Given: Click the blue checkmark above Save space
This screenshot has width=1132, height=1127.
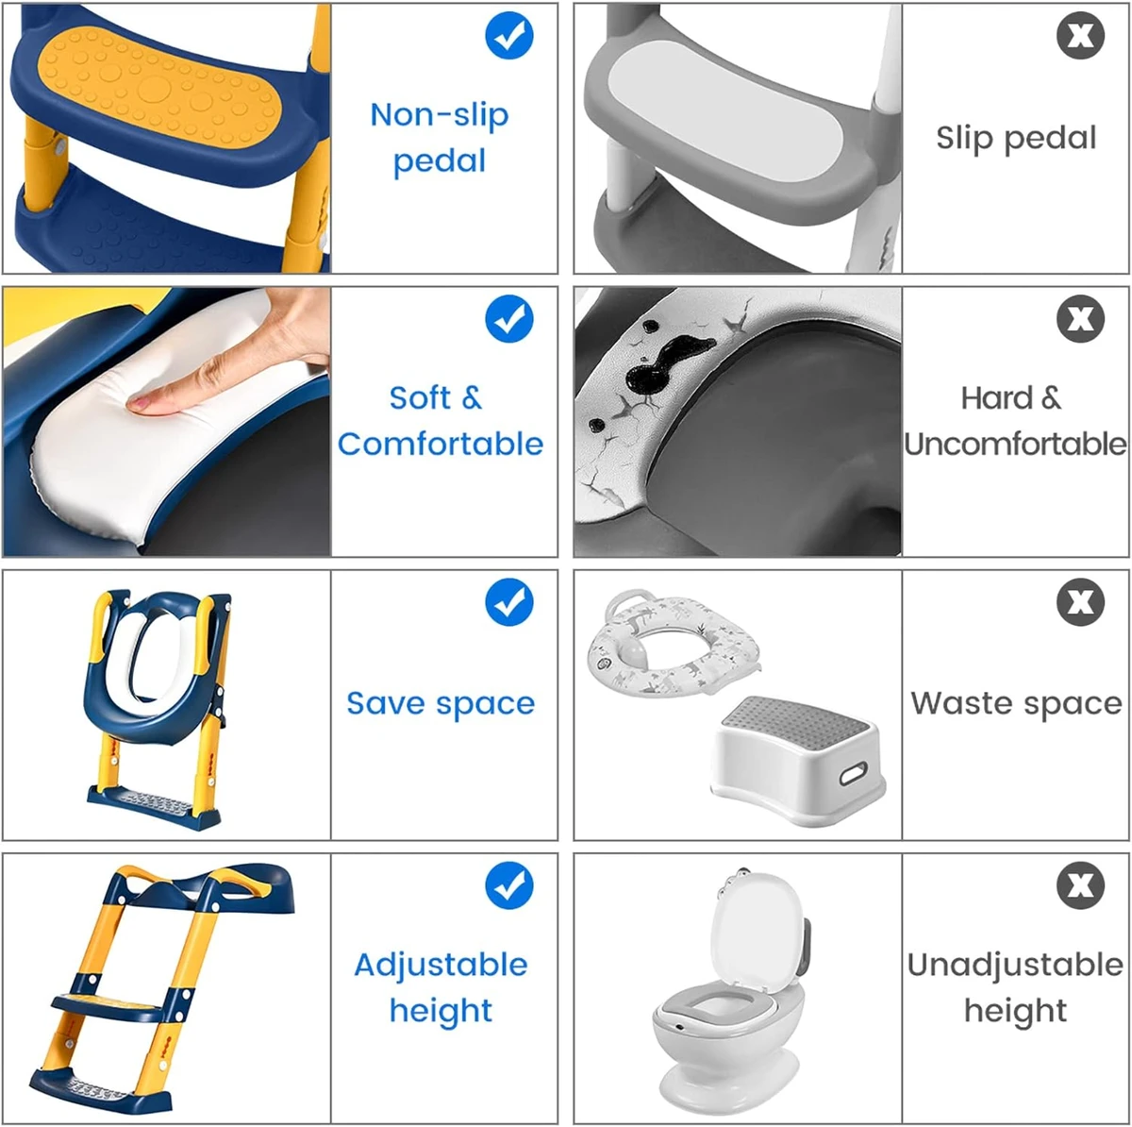Looking at the screenshot, I should (x=509, y=602).
